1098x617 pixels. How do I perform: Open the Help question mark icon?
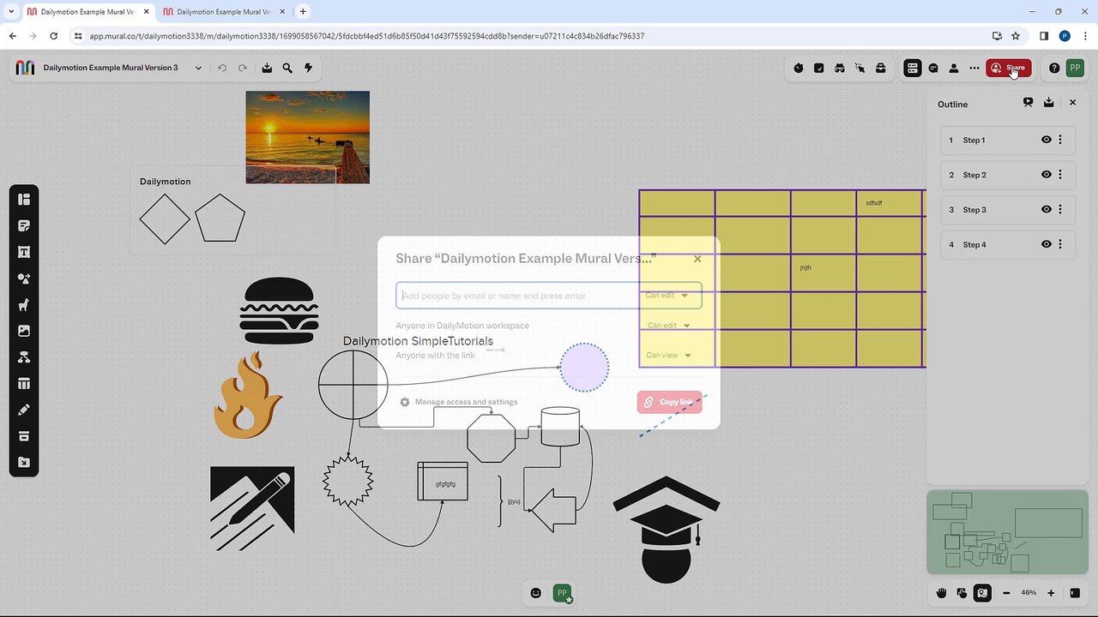point(1054,68)
